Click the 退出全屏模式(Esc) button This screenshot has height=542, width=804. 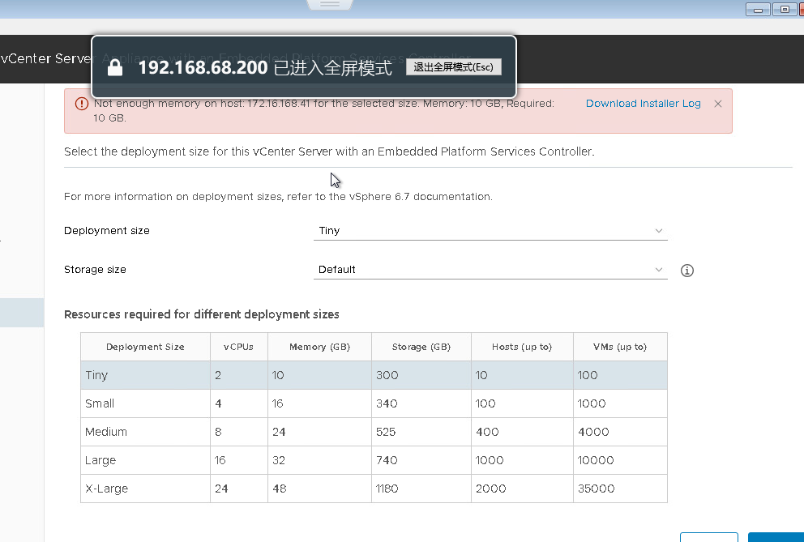pyautogui.click(x=453, y=67)
